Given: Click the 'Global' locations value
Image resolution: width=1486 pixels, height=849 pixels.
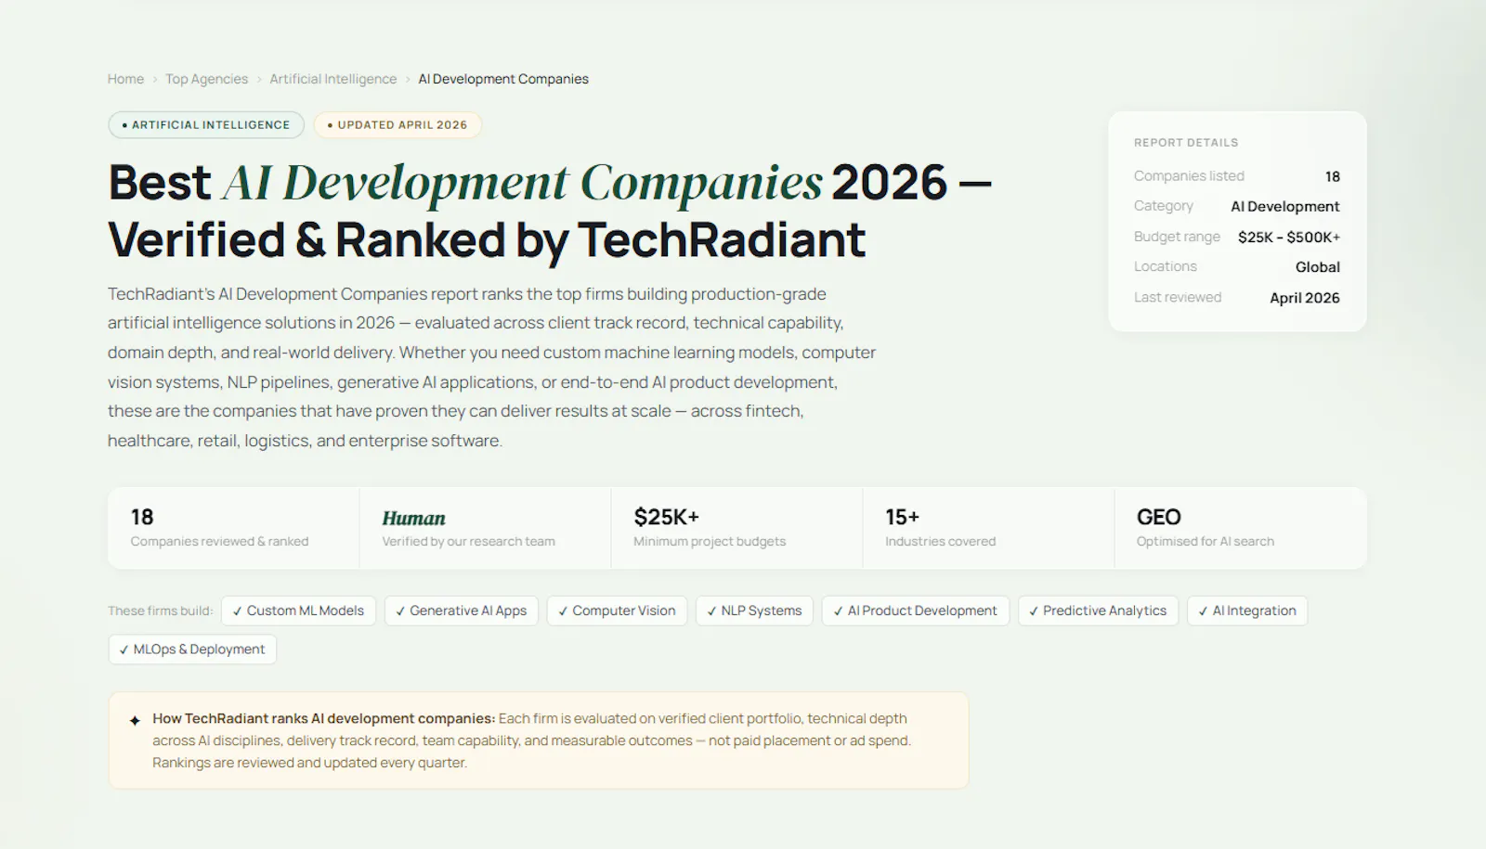Looking at the screenshot, I should point(1318,267).
